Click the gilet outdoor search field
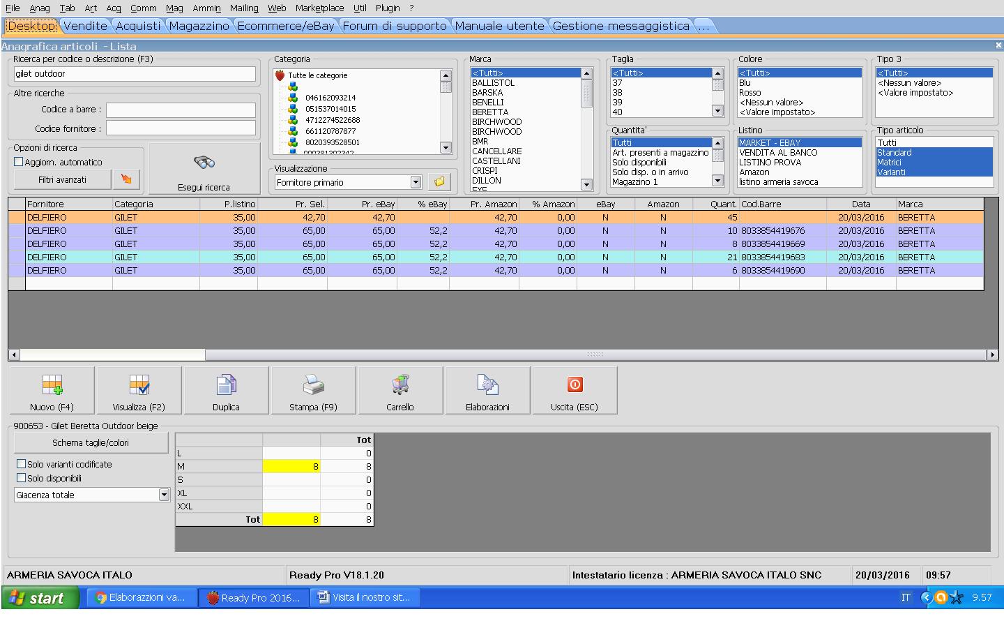 coord(135,73)
